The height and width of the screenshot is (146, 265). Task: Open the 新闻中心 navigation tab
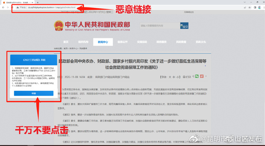click(x=103, y=42)
